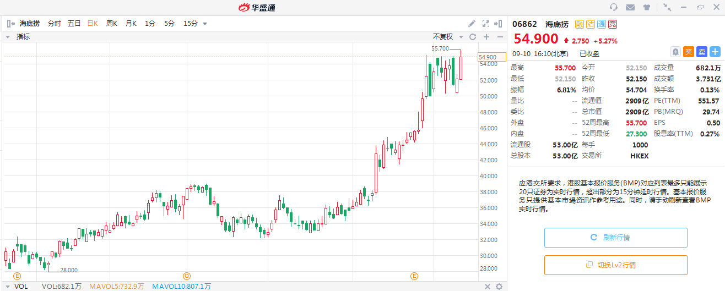Collapse the right quote panel
725x291 pixels.
pos(498,24)
